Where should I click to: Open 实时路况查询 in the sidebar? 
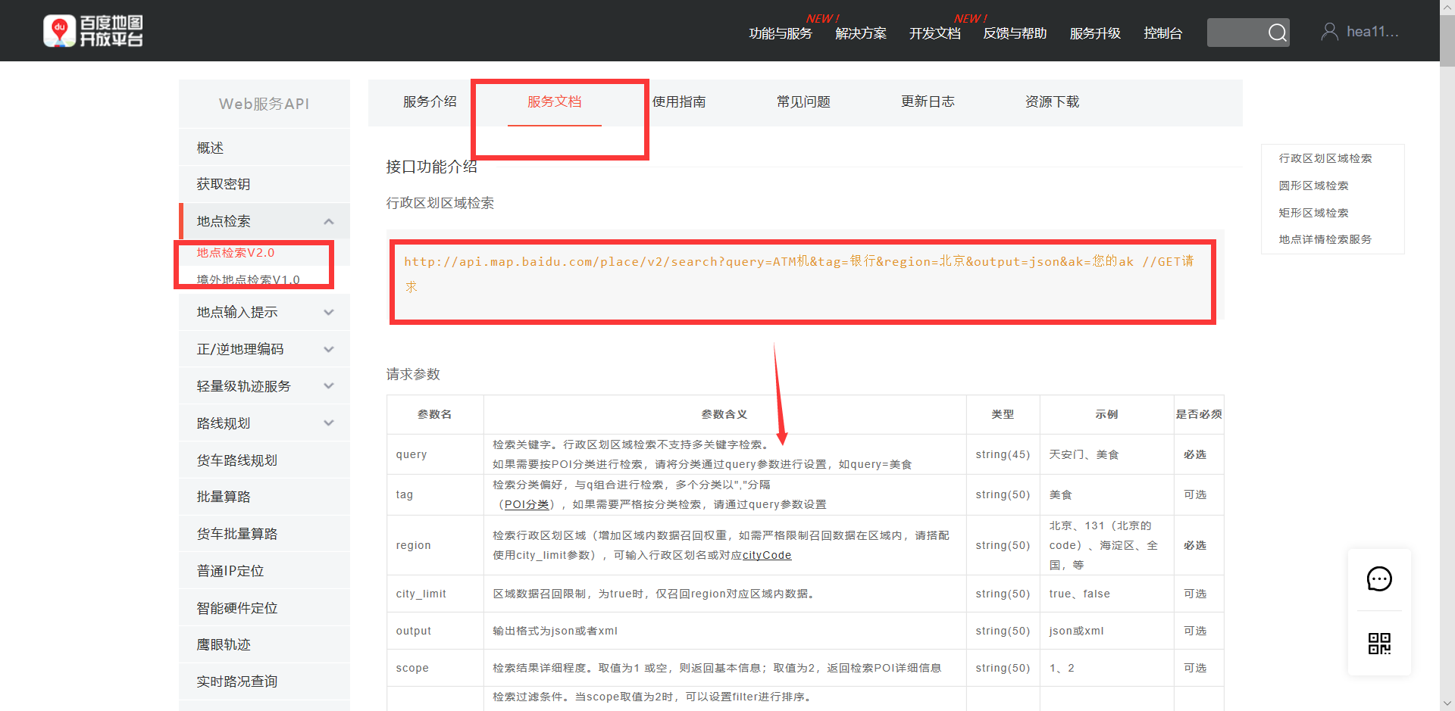(264, 681)
